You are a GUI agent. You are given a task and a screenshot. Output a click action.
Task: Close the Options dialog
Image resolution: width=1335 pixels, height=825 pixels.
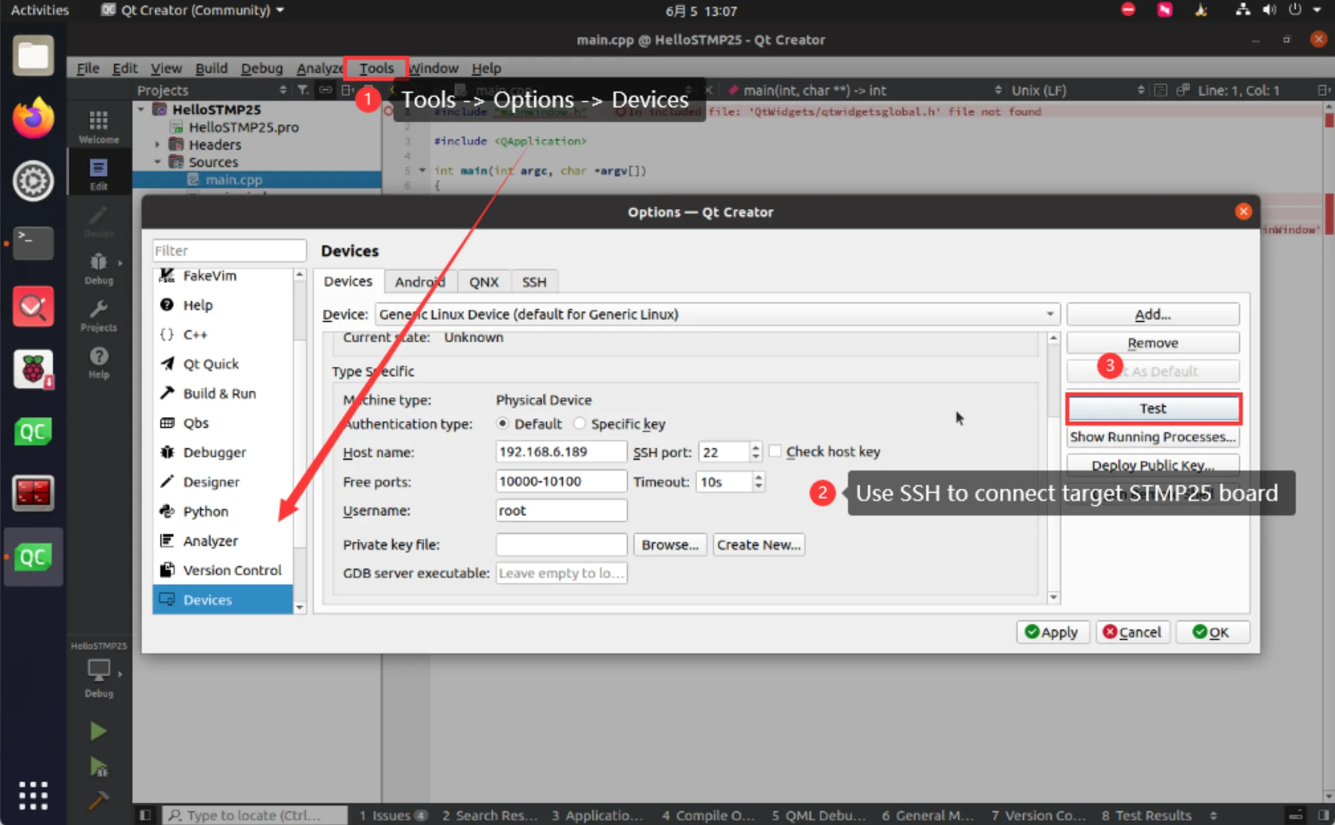(1243, 212)
